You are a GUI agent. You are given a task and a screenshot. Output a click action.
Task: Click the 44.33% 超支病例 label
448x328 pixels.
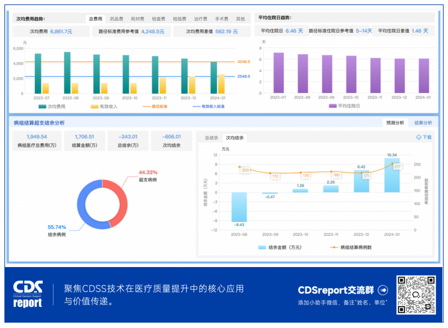[x=148, y=176]
